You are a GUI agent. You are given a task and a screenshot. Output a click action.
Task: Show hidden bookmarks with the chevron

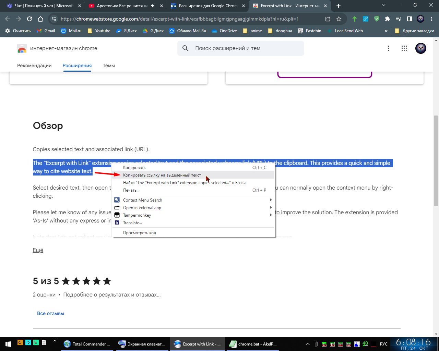click(x=386, y=31)
